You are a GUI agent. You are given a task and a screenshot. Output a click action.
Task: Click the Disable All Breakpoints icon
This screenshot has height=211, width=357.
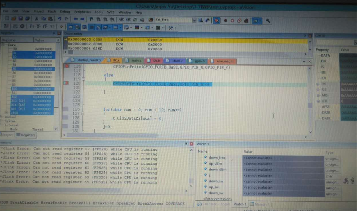pos(239,21)
